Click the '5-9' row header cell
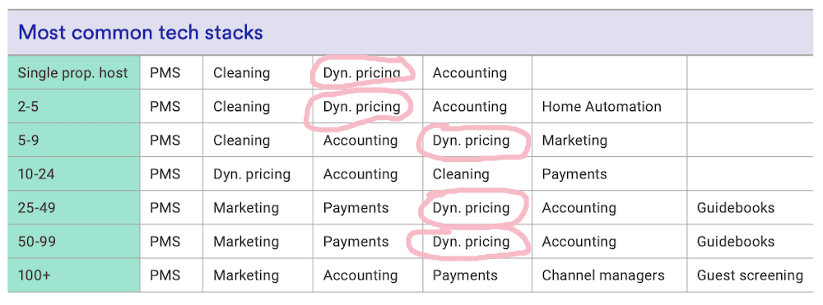 tap(74, 140)
